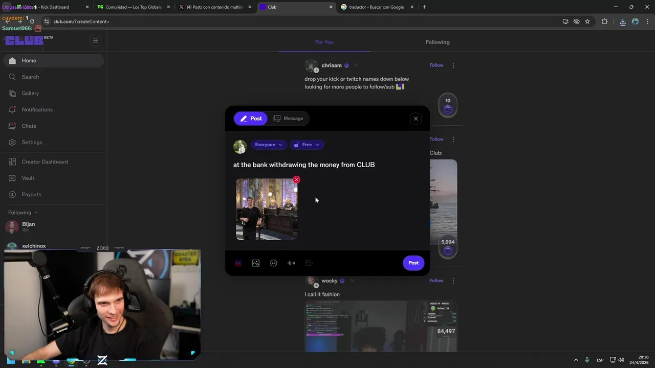Open the Everyone audience dropdown
This screenshot has height=368, width=655.
pos(269,145)
